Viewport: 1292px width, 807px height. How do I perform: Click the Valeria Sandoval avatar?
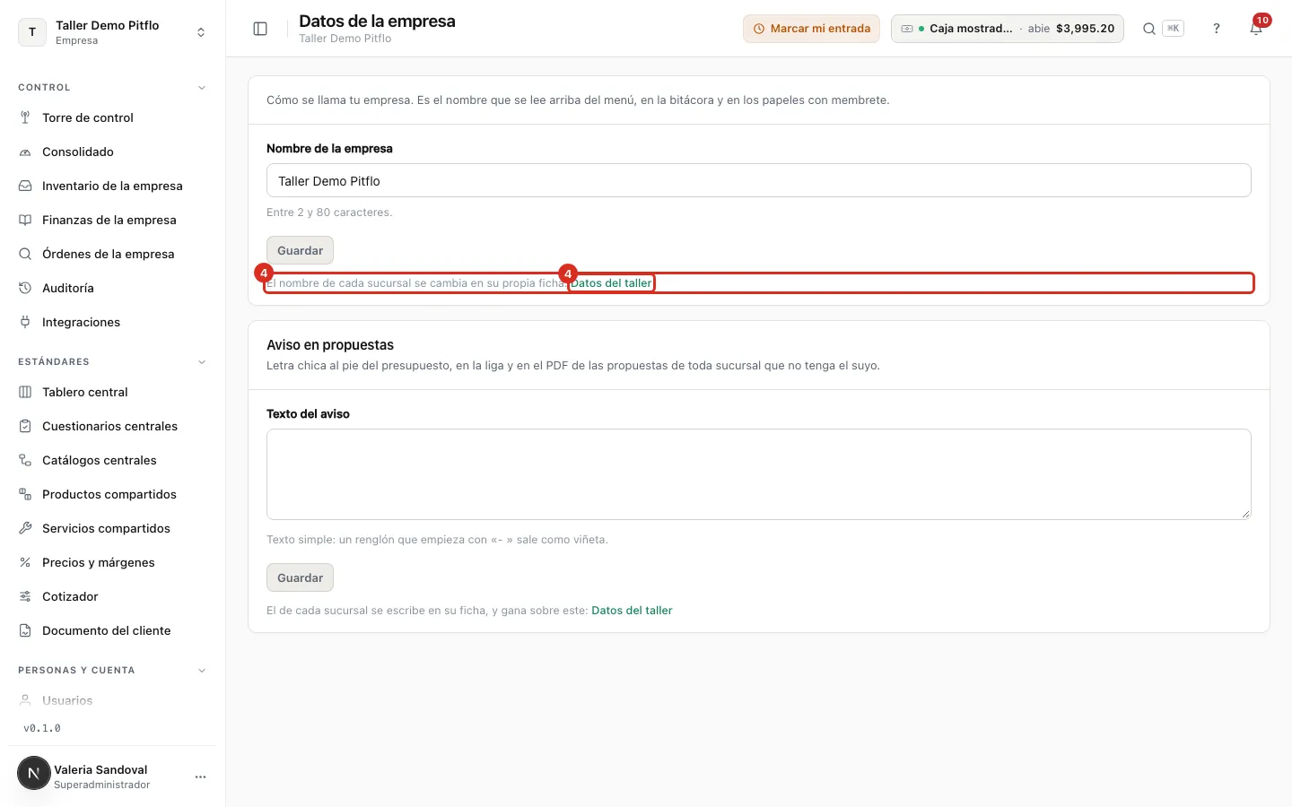pyautogui.click(x=34, y=773)
